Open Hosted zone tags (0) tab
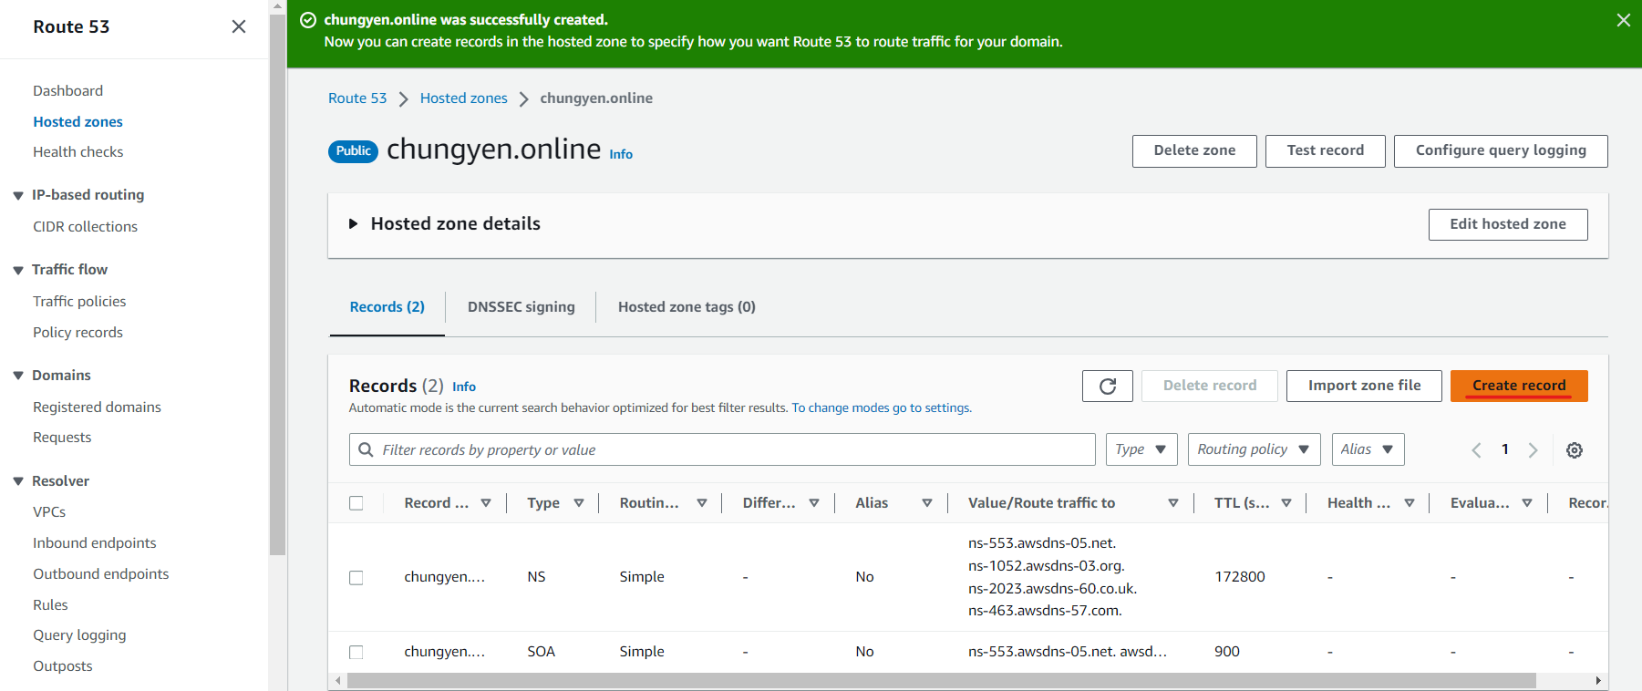Image resolution: width=1642 pixels, height=691 pixels. coord(687,307)
